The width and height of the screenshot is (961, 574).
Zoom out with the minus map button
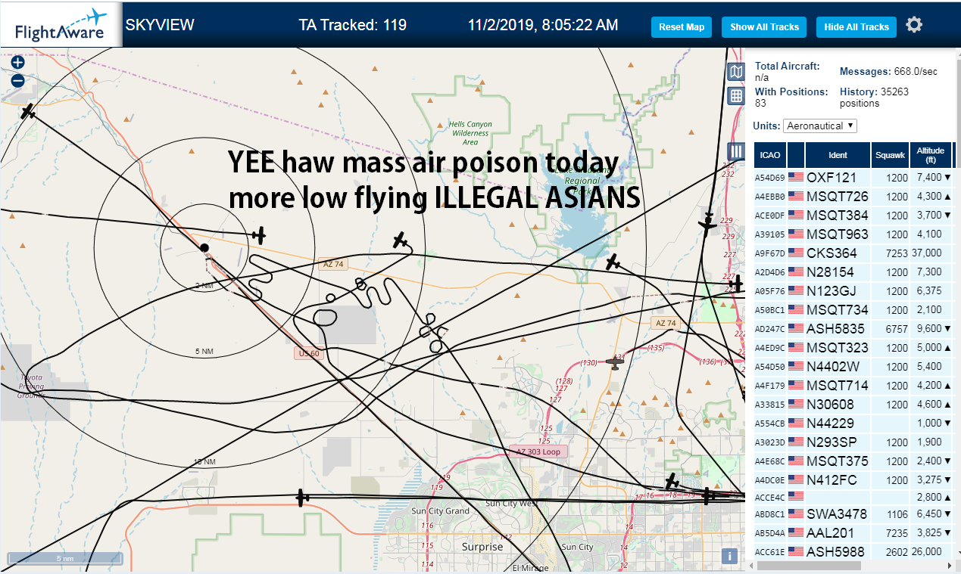tap(18, 81)
